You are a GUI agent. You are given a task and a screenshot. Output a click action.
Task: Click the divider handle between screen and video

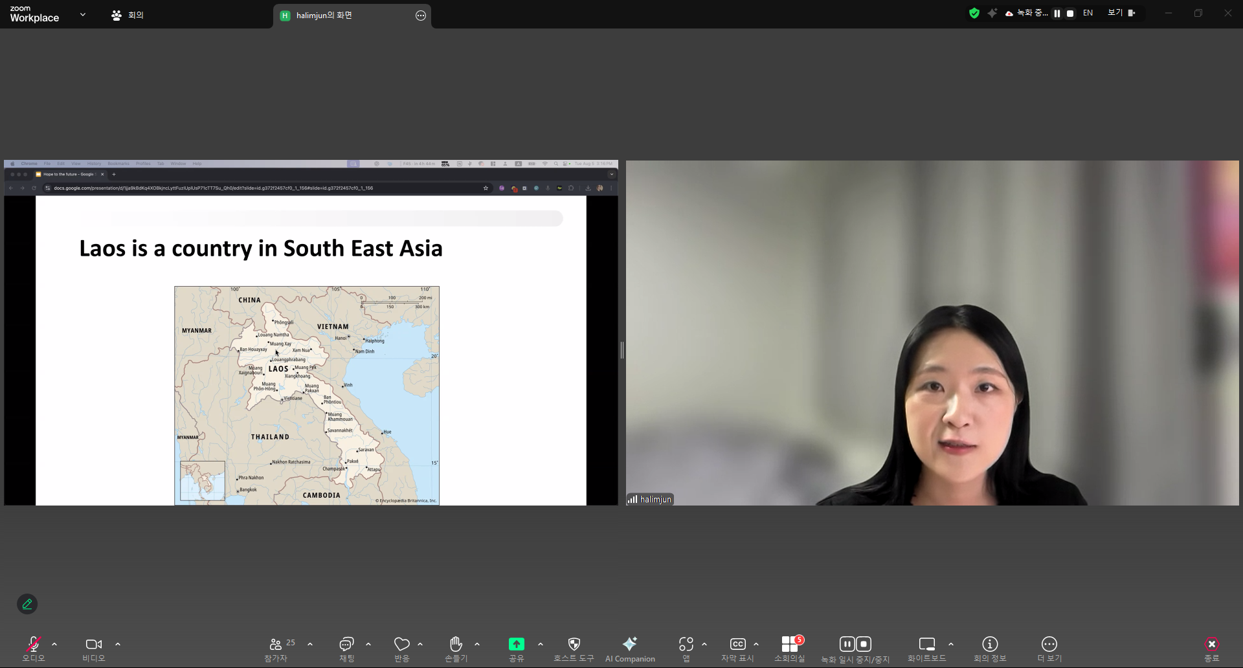[622, 350]
